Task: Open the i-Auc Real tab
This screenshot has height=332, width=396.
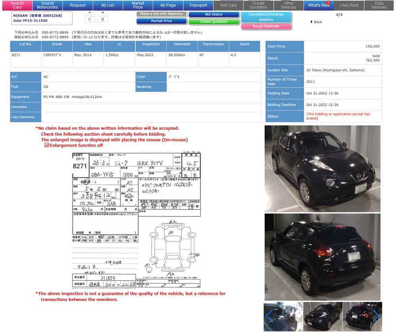Action: click(349, 5)
